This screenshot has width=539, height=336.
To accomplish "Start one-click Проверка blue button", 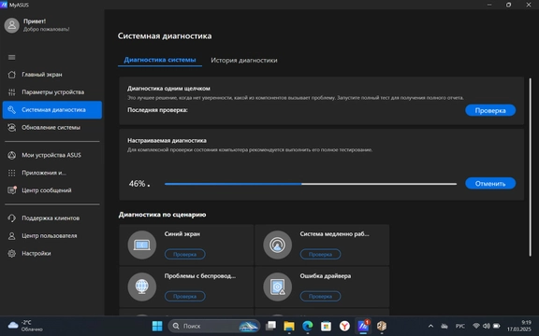I will coord(490,110).
